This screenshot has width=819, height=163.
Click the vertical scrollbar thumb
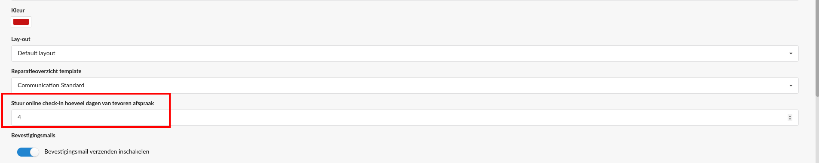click(817, 48)
